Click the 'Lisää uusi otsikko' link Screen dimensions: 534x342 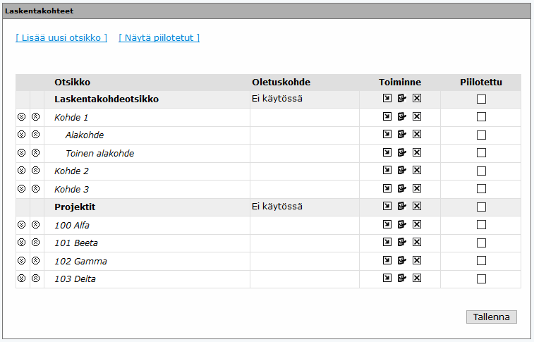click(x=61, y=38)
